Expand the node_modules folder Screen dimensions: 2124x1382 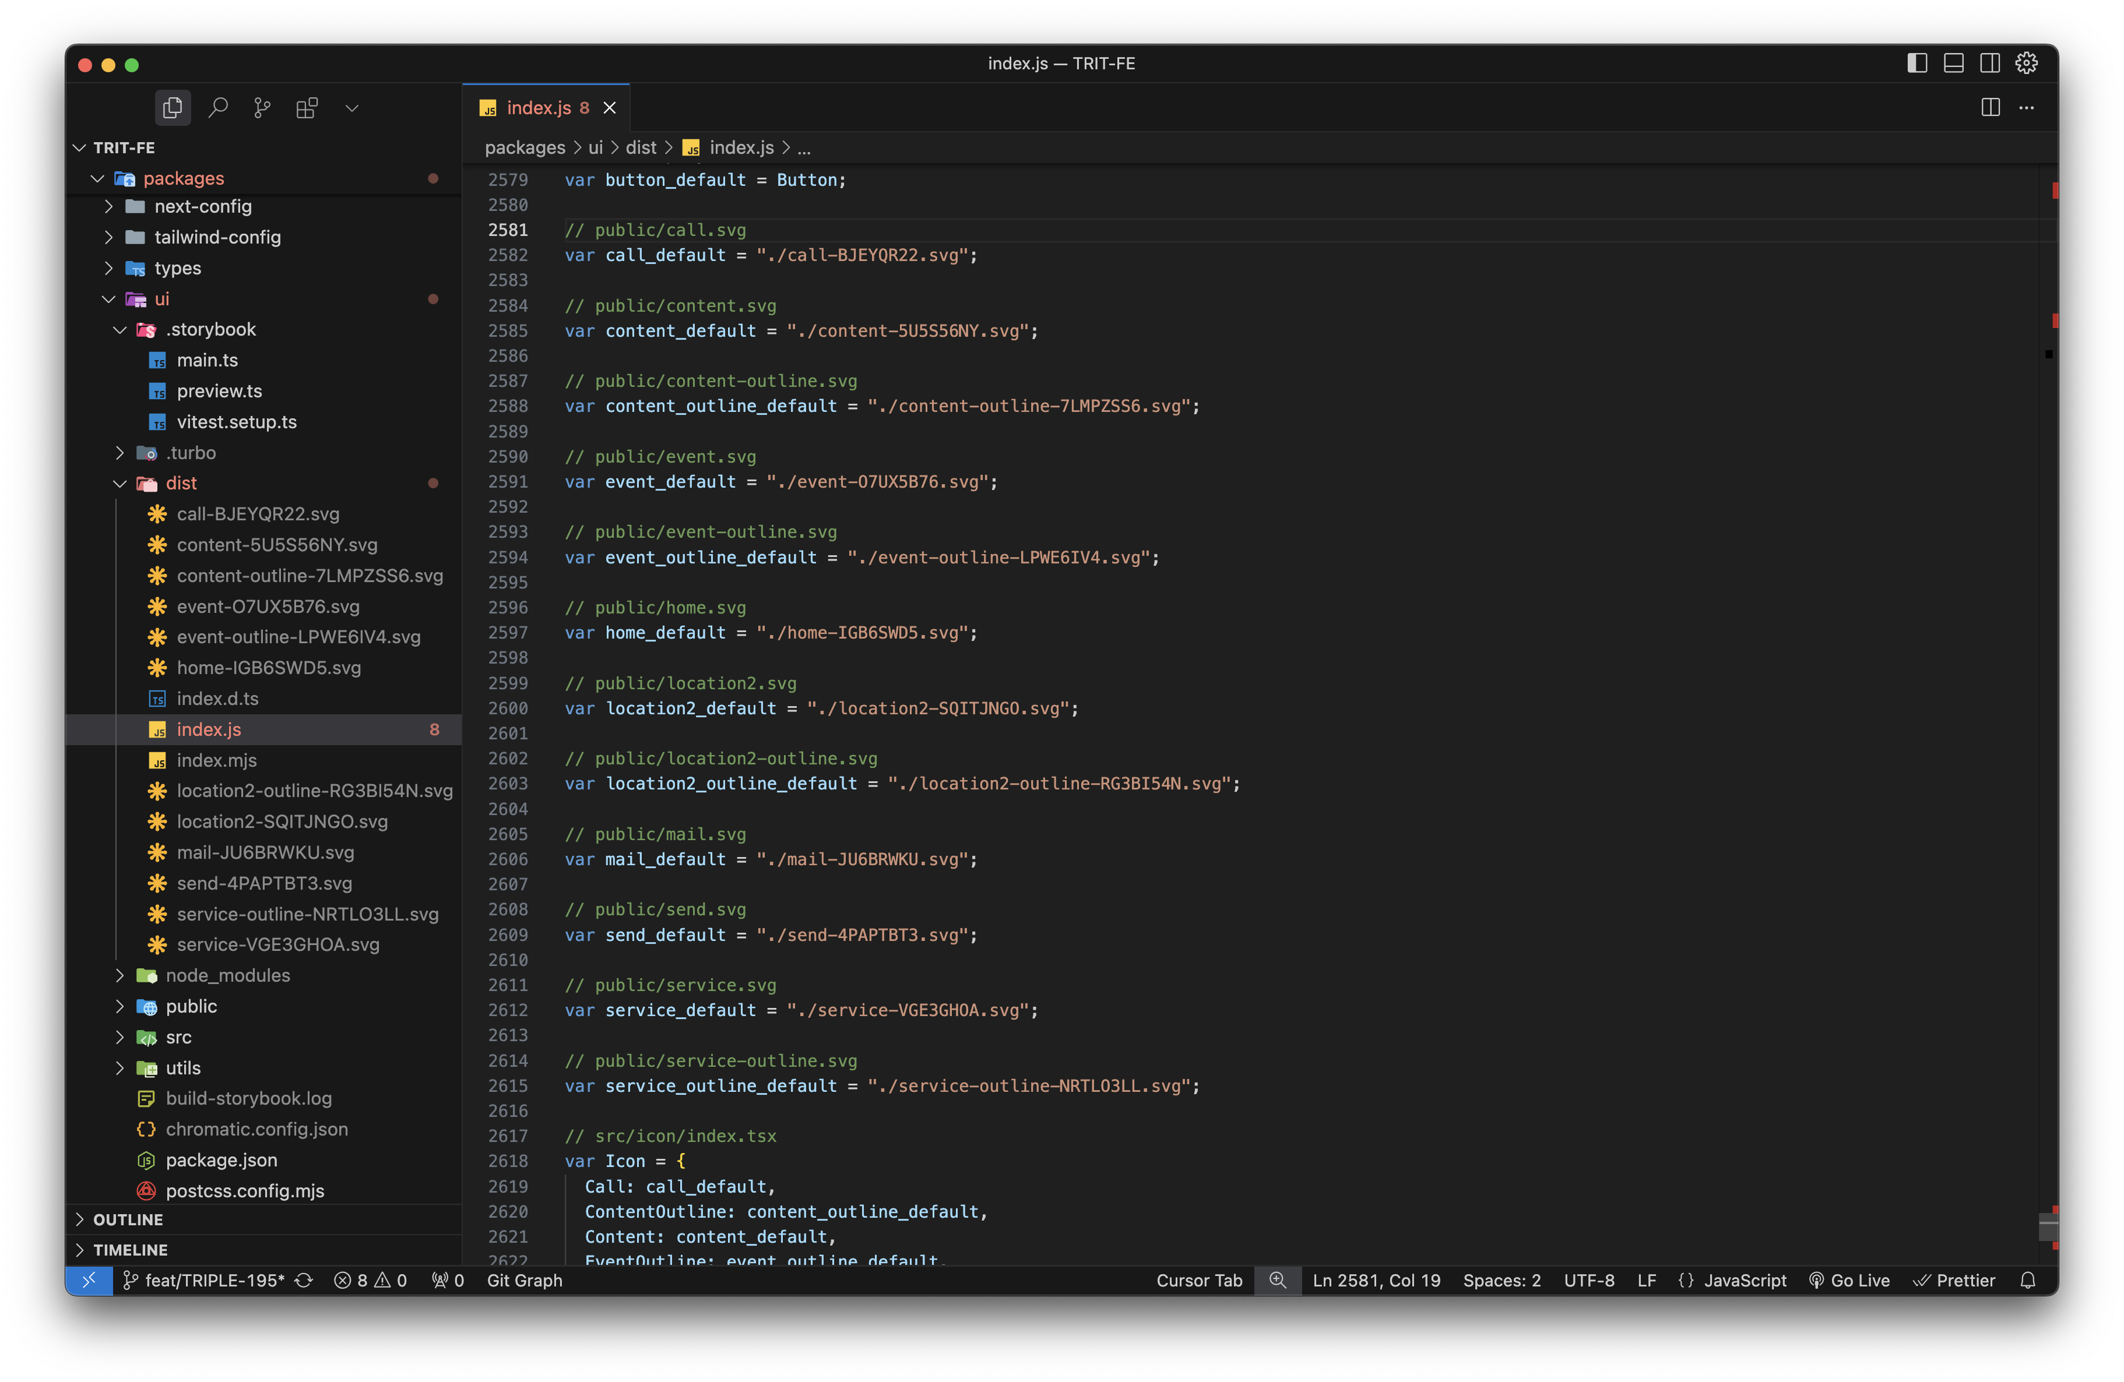click(x=227, y=975)
